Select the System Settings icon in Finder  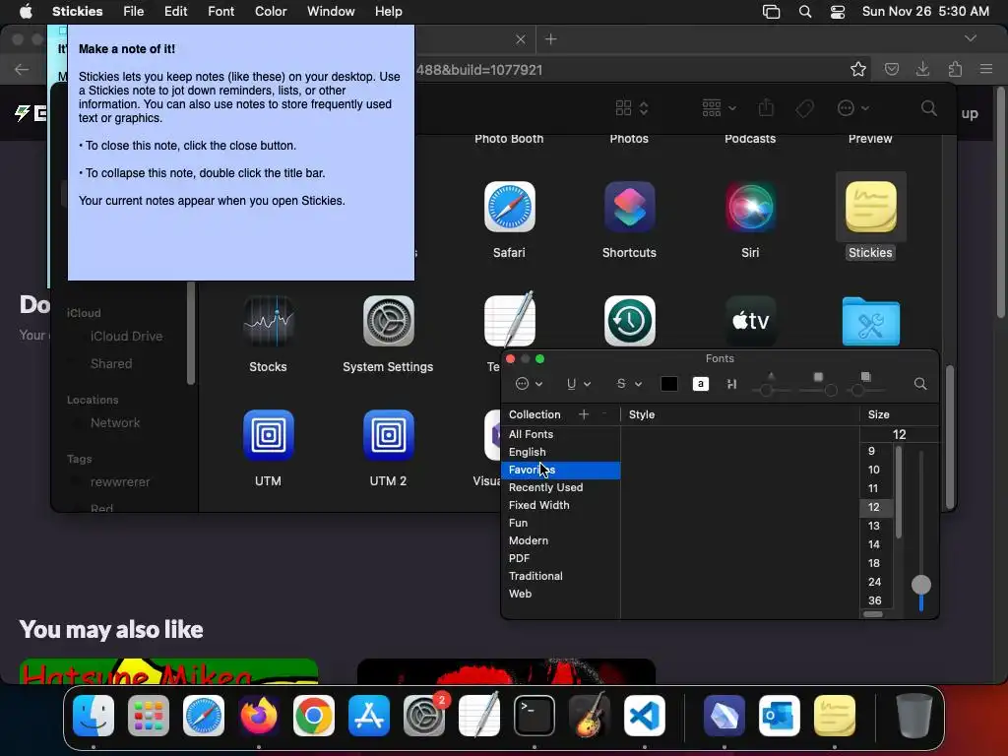click(388, 321)
